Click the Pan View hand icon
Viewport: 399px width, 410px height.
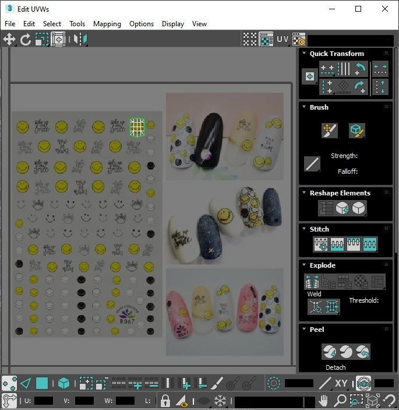click(x=323, y=400)
